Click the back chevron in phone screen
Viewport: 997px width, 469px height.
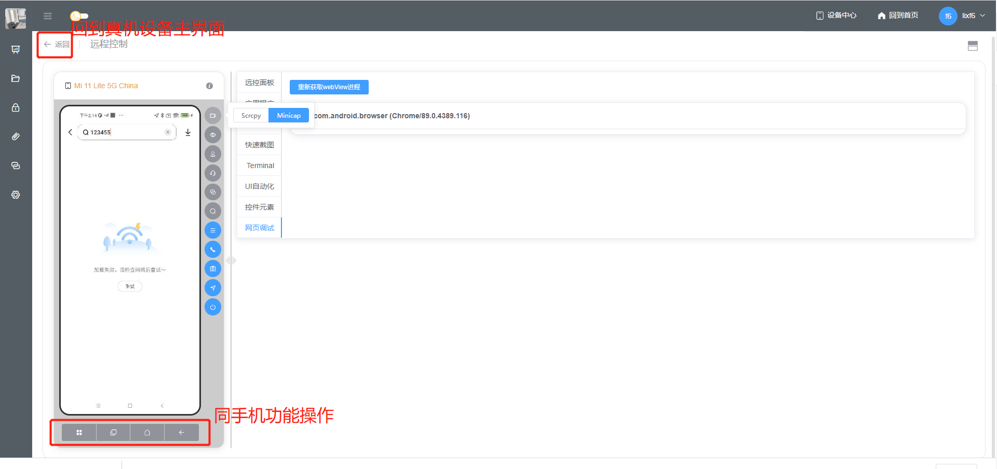(x=70, y=132)
